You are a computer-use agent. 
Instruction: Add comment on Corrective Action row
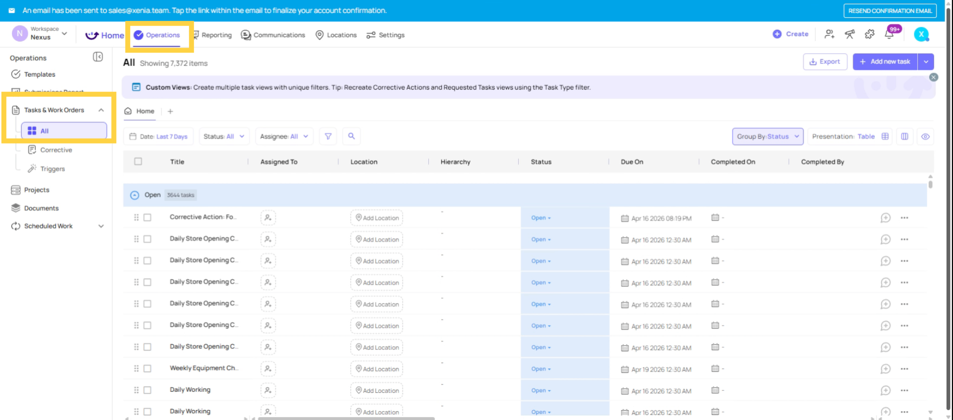click(x=885, y=218)
